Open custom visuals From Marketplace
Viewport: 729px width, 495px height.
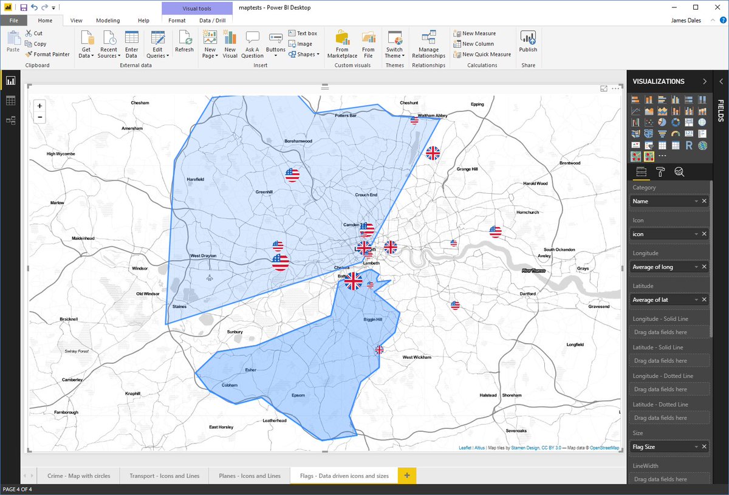click(x=342, y=44)
